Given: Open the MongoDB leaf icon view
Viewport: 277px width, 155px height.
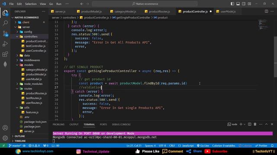Looking at the screenshot, I should click(x=5, y=64).
